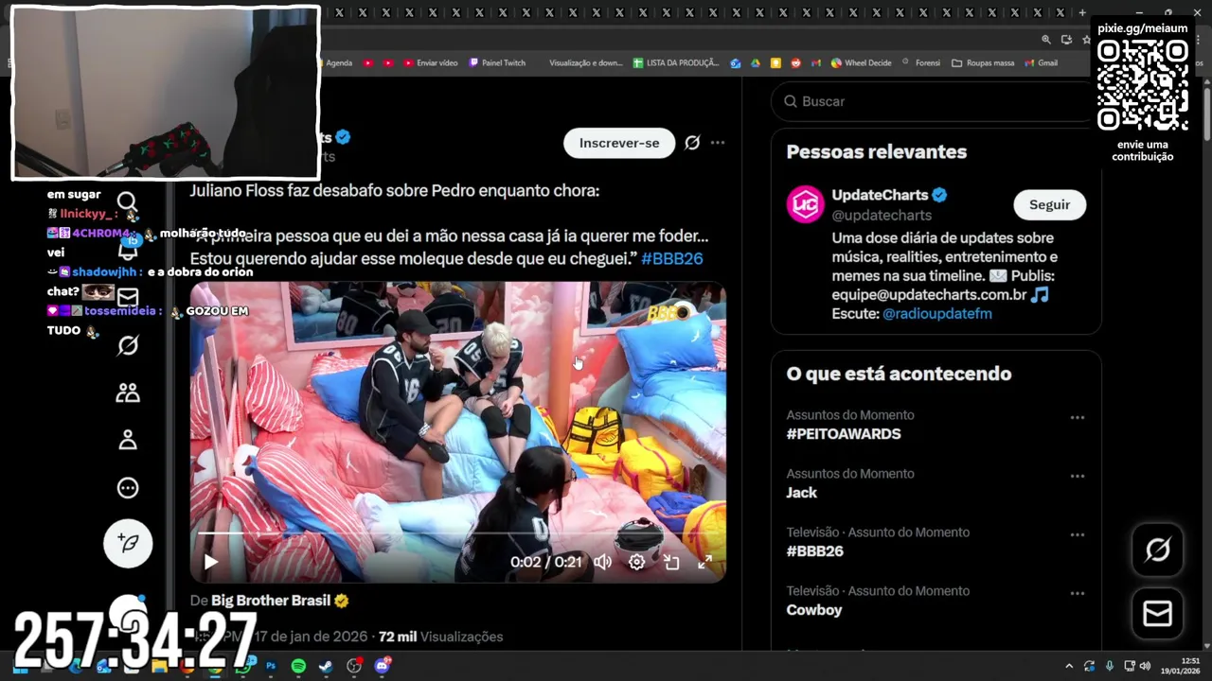The height and width of the screenshot is (681, 1212).
Task: Open the #BBB26 hashtag link in post
Action: pos(672,258)
